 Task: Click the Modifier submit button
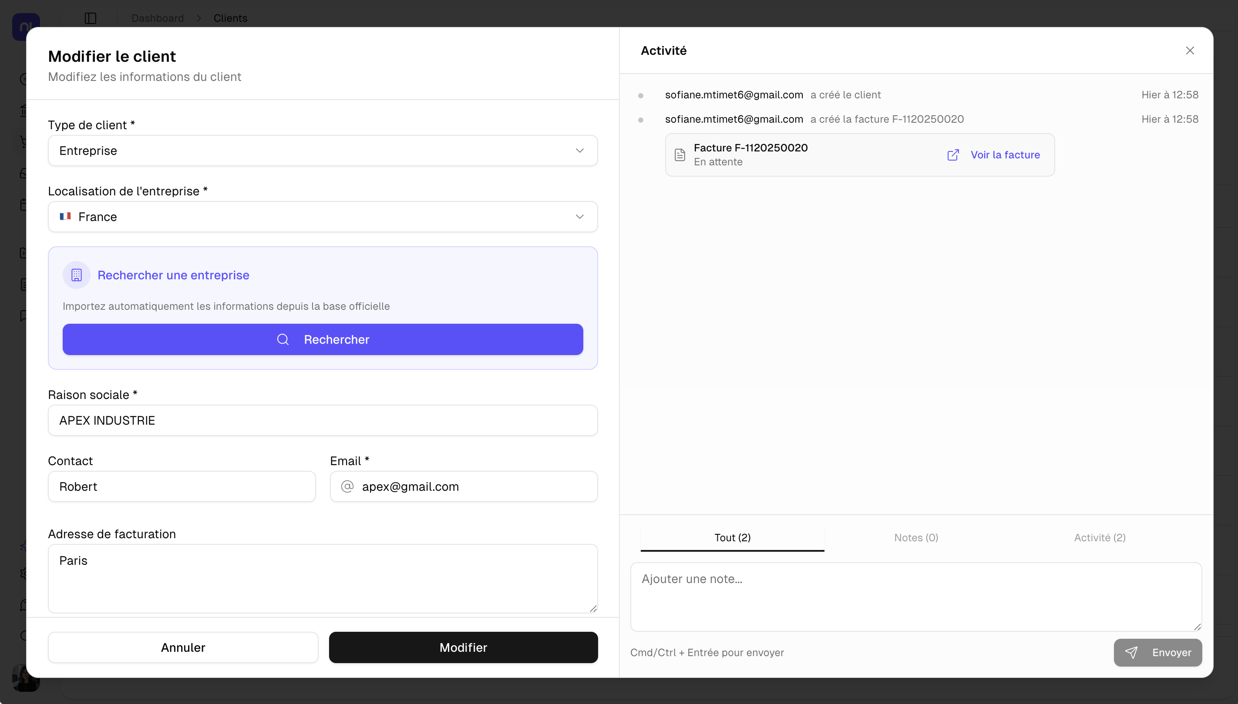[x=463, y=647]
